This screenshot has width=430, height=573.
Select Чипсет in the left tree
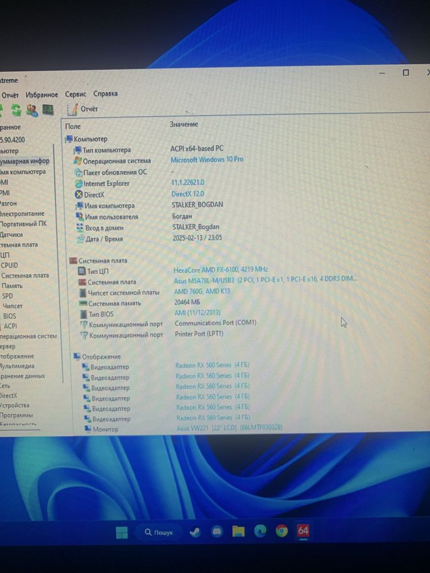point(13,306)
